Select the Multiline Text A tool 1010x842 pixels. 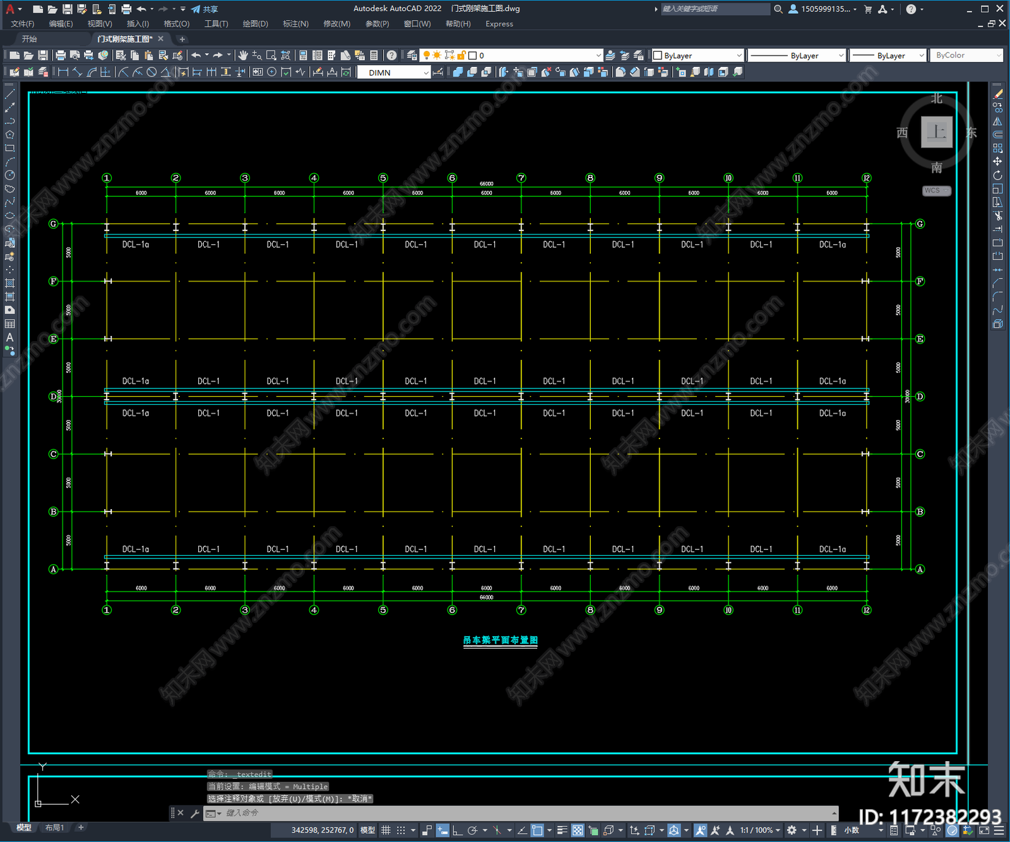9,338
